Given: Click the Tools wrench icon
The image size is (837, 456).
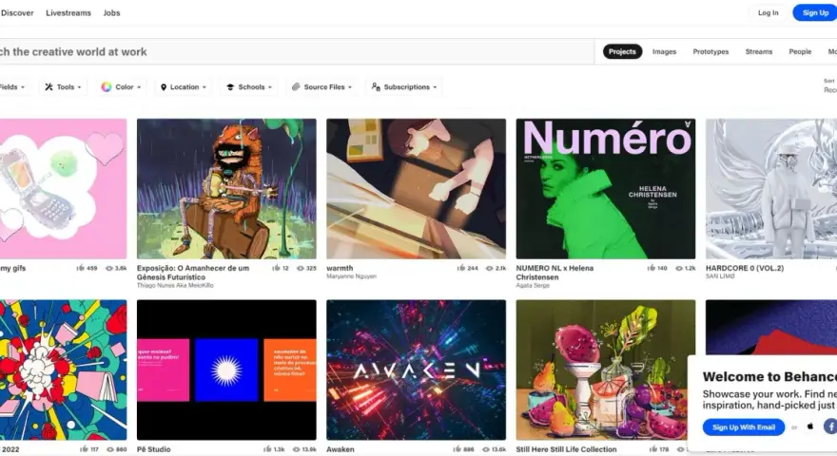Looking at the screenshot, I should [x=49, y=87].
